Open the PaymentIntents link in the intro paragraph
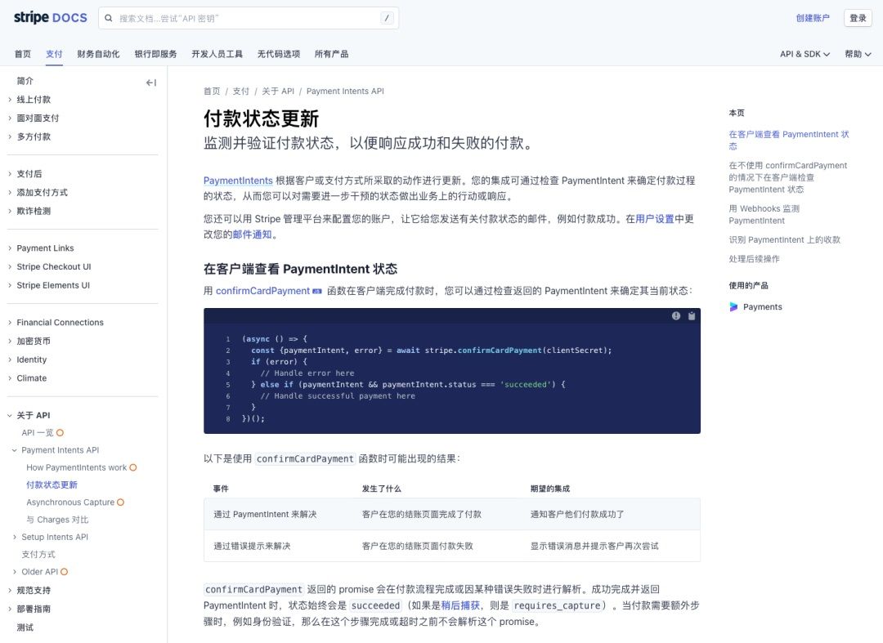The image size is (883, 643). click(238, 181)
